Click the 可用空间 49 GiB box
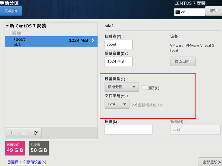Screen dimensions: 222x166 click(x=15, y=148)
